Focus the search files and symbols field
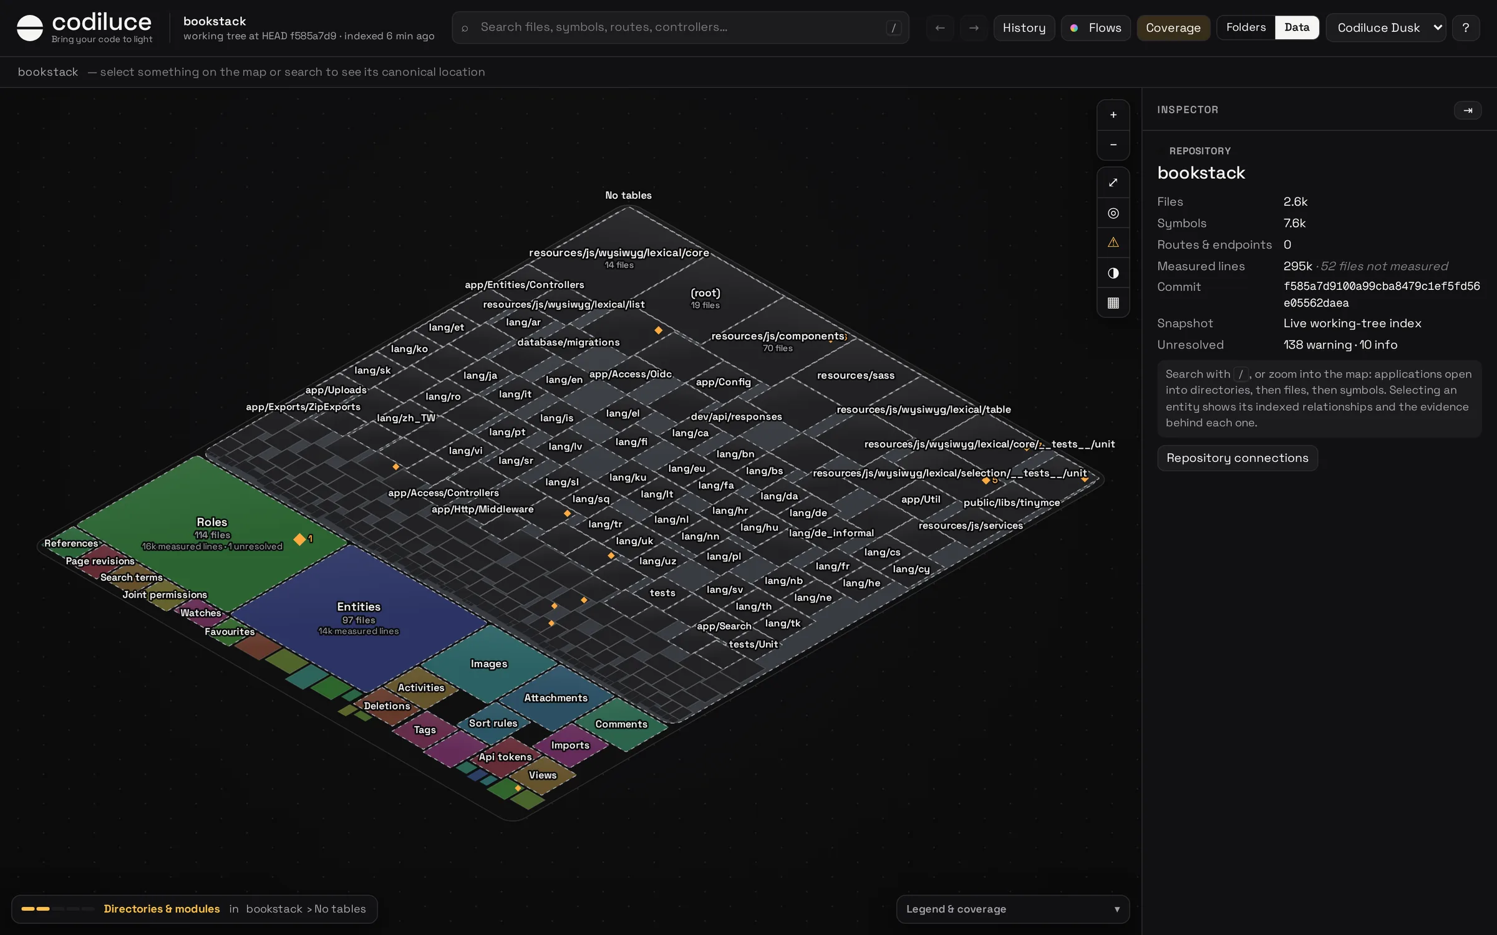 click(680, 27)
